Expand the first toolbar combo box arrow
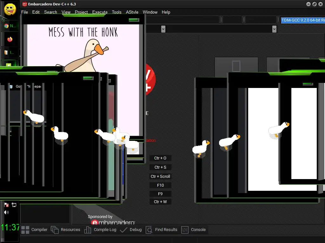The width and height of the screenshot is (325, 243). point(163,29)
